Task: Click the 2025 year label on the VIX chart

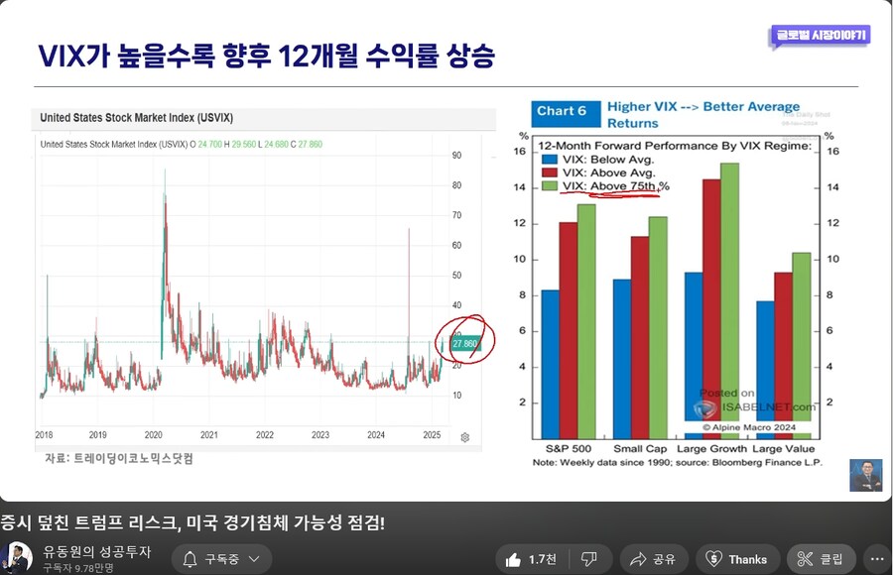Action: (x=432, y=435)
